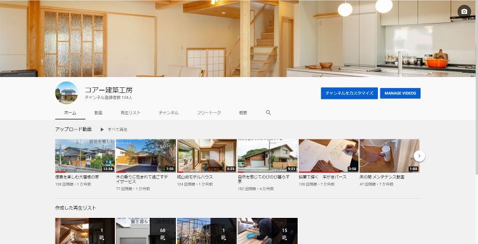
Task: Click the 作成した再生リスト heading
Action: pyautogui.click(x=76, y=208)
